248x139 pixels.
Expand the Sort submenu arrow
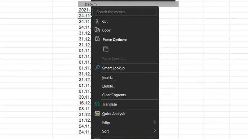click(x=155, y=131)
